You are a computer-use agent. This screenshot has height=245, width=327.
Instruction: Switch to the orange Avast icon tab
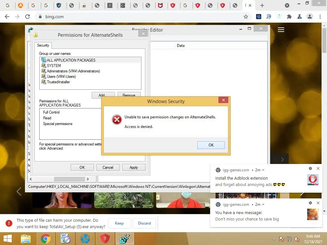20,5
